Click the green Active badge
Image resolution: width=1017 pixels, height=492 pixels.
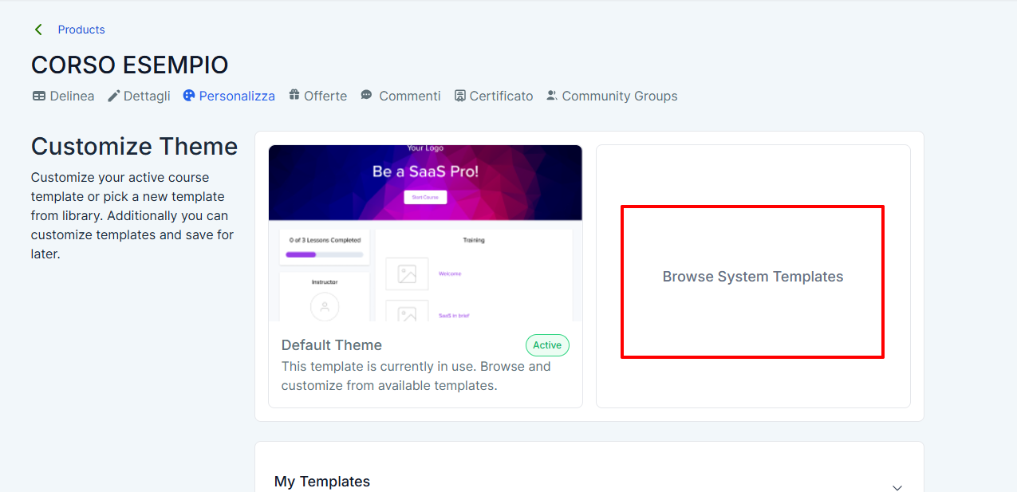547,345
